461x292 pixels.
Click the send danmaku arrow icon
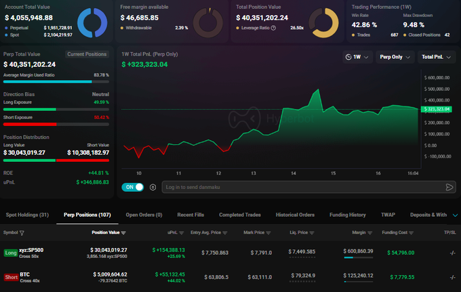(449, 187)
